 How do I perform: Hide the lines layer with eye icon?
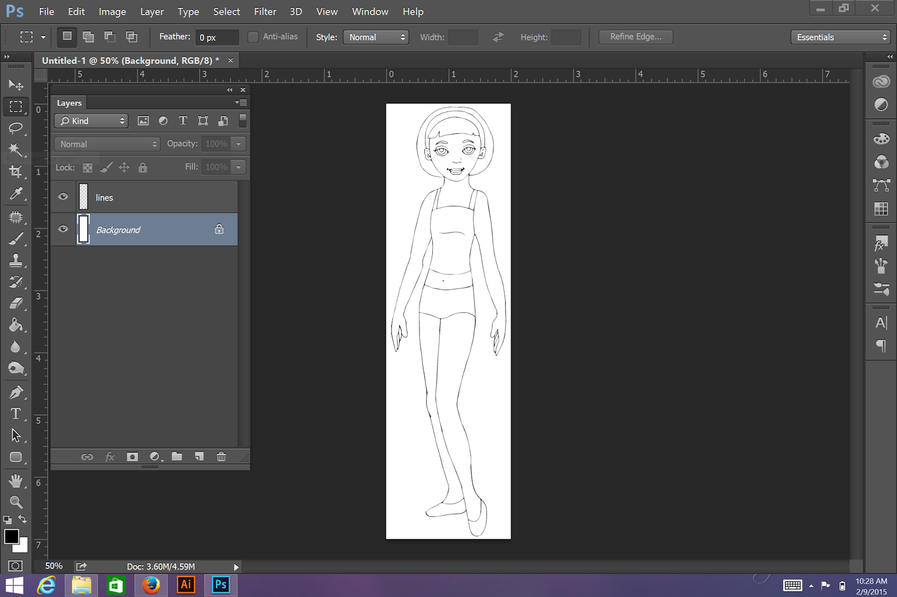(x=63, y=197)
